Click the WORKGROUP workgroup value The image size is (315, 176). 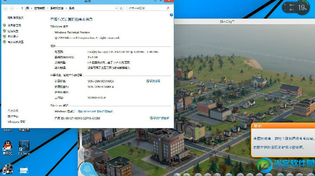(x=97, y=98)
